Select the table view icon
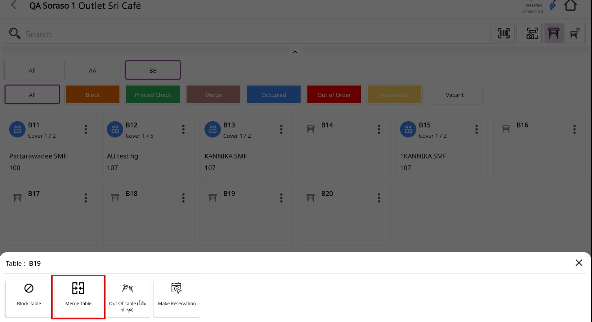 pyautogui.click(x=554, y=33)
